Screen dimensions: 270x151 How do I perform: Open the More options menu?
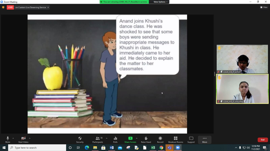coord(205,139)
